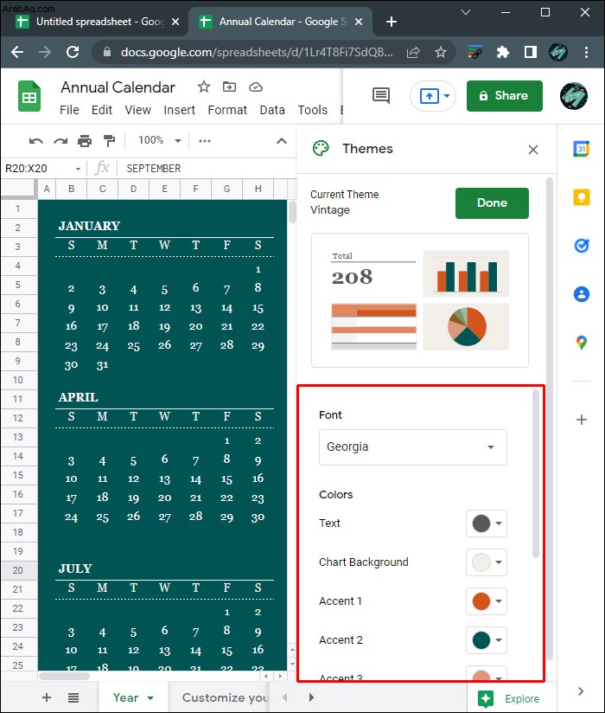Screen dimensions: 605x713
Task: Click the redo arrow in toolbar
Action: point(60,141)
